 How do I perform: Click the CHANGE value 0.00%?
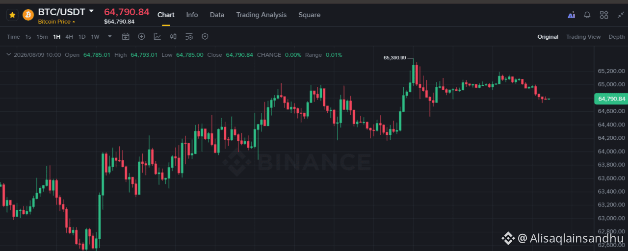pyautogui.click(x=293, y=55)
